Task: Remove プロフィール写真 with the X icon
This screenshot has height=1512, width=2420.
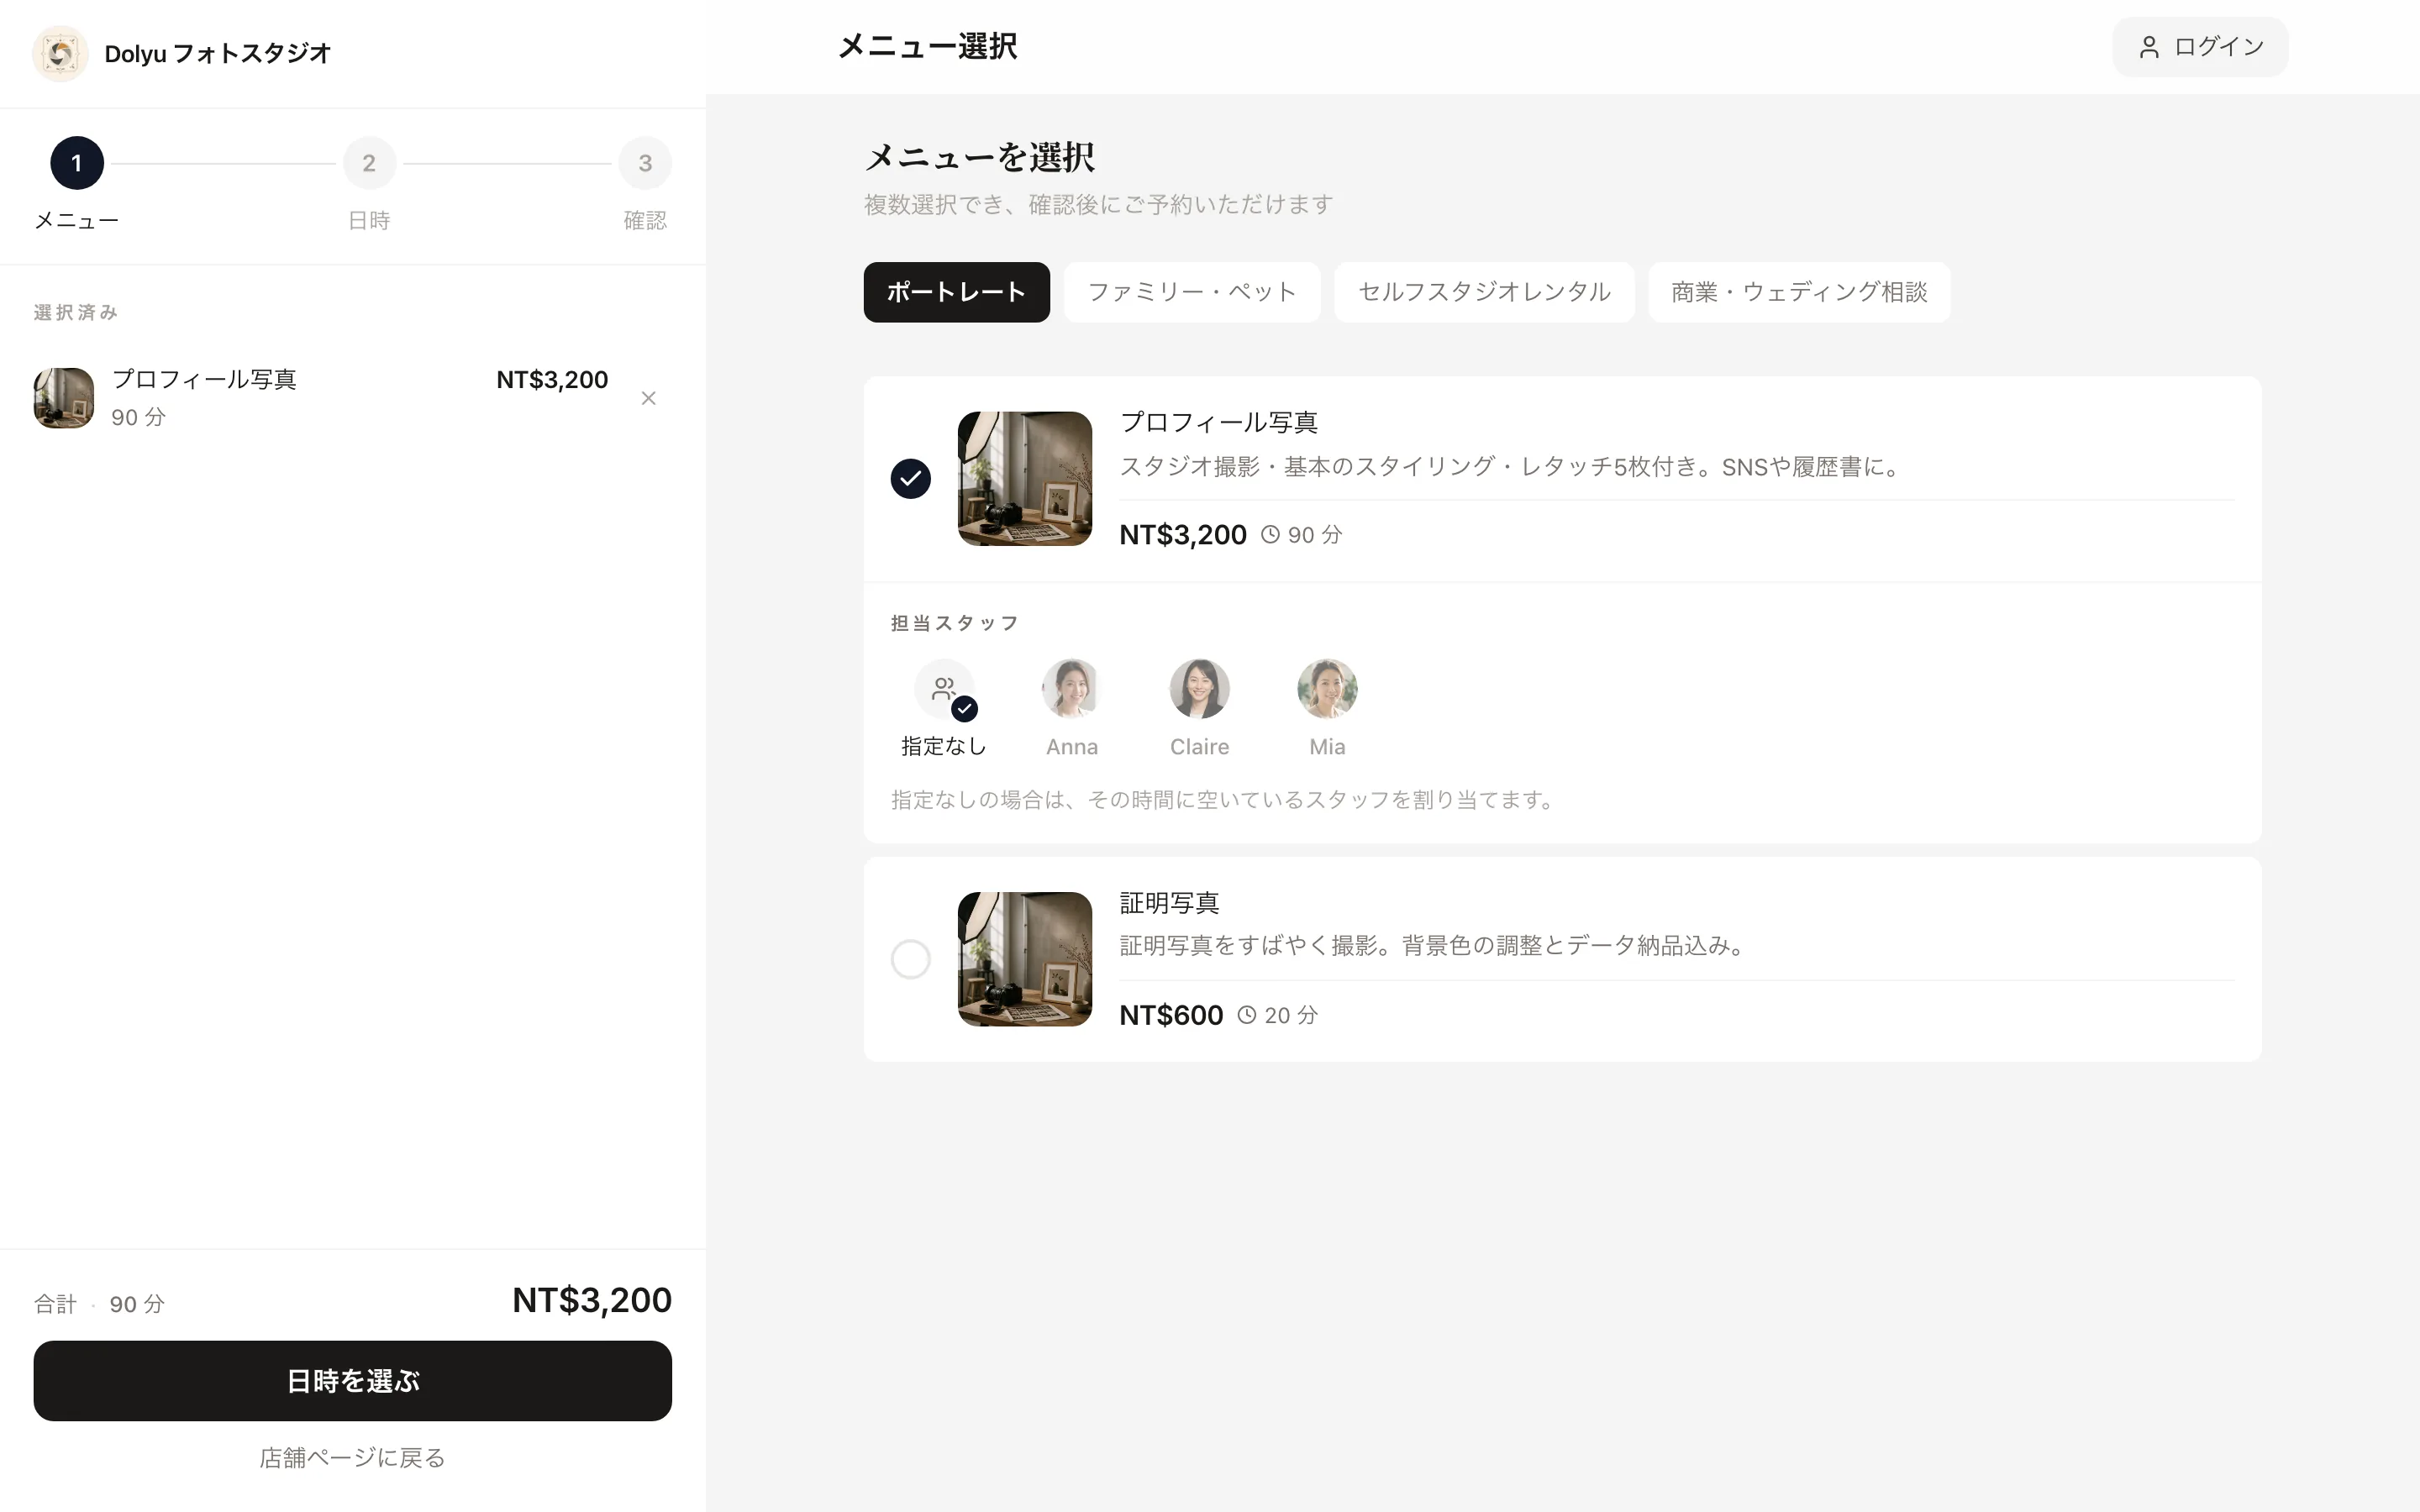Action: [648, 398]
